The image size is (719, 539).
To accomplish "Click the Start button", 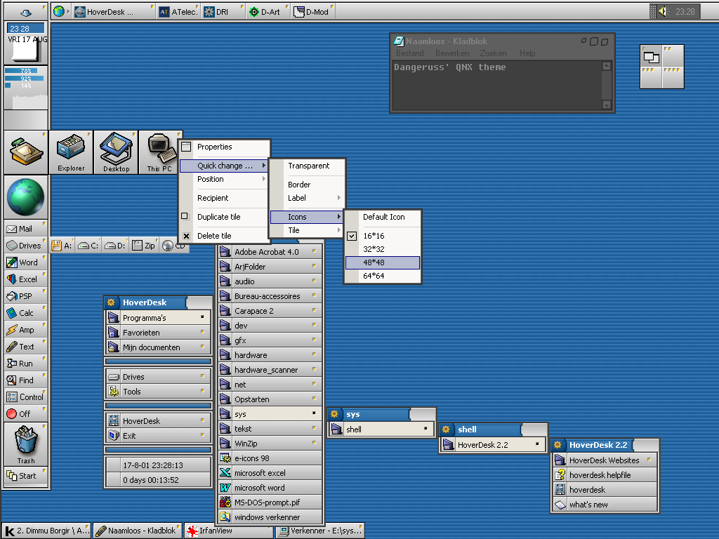I will (26, 476).
